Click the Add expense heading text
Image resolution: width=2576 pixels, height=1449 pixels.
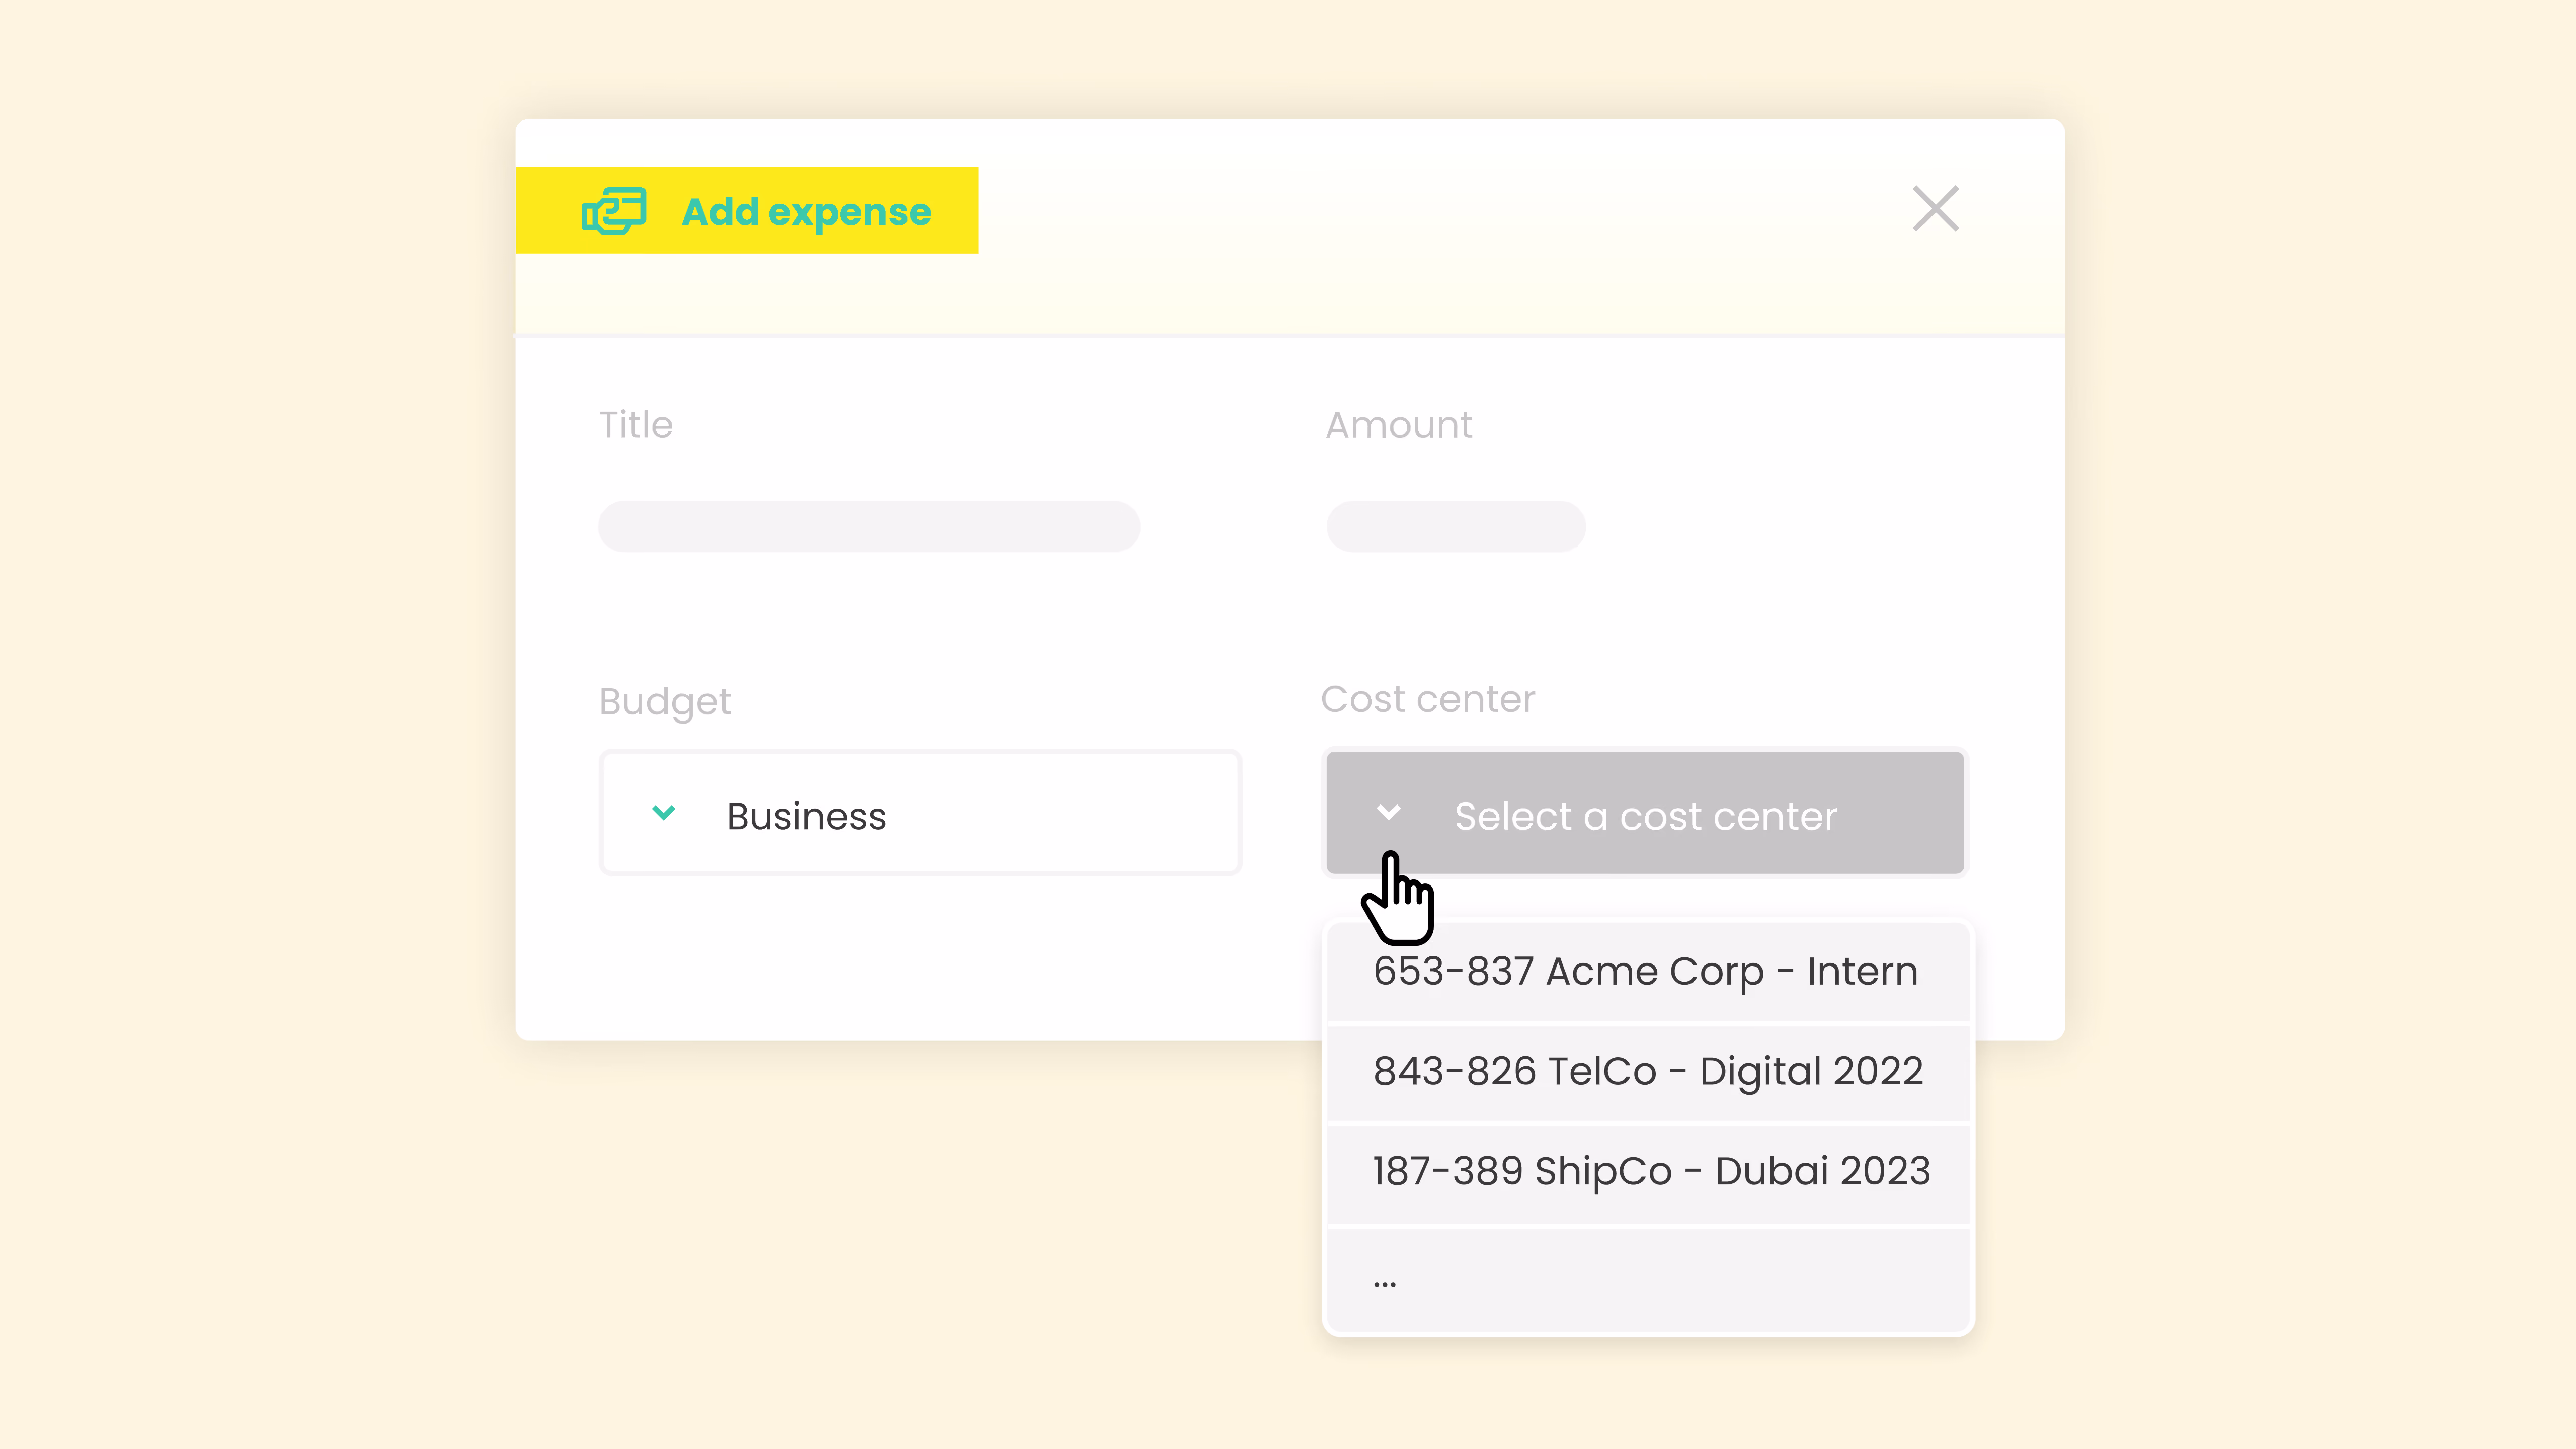coord(806,212)
